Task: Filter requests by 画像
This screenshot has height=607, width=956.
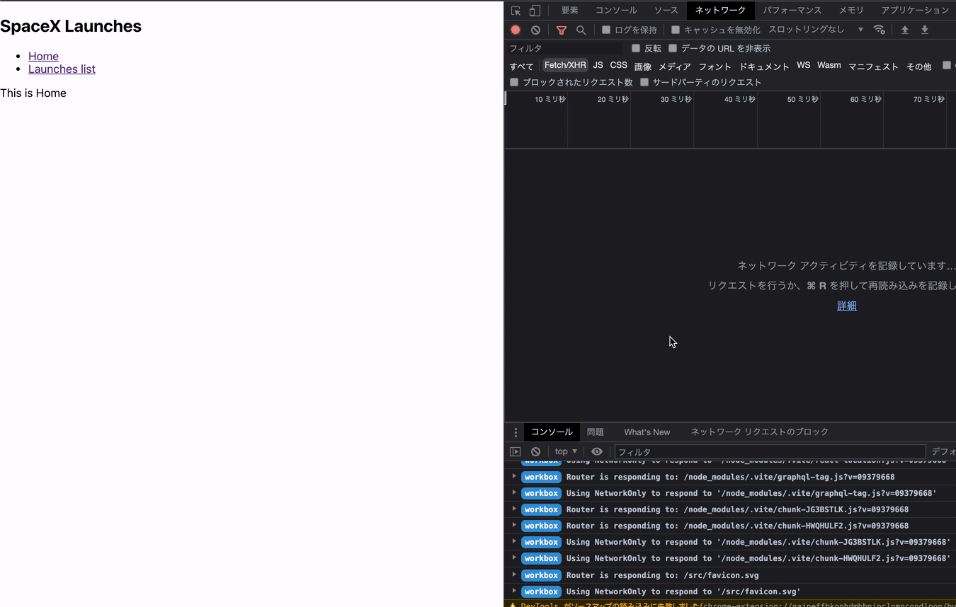Action: tap(642, 66)
